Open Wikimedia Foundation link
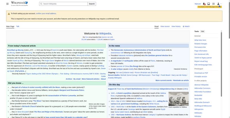The height and width of the screenshot is (118, 230). (203, 92)
